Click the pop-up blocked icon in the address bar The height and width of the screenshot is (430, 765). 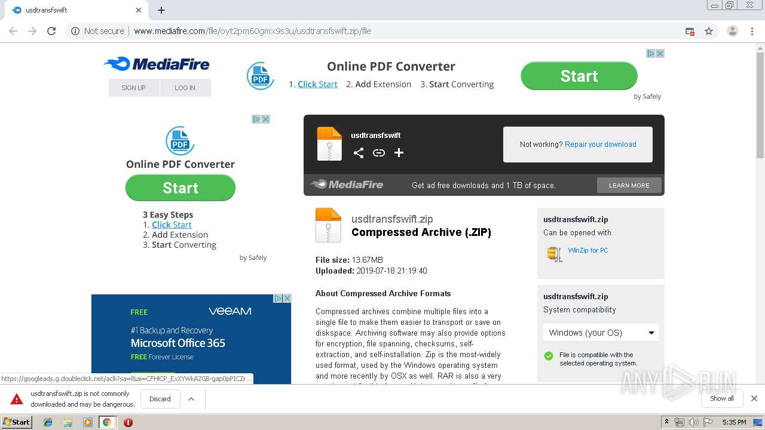coord(690,31)
